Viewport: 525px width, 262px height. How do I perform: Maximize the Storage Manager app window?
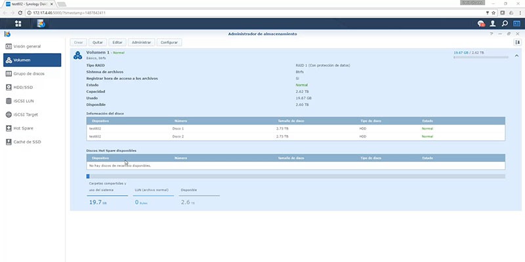click(509, 34)
